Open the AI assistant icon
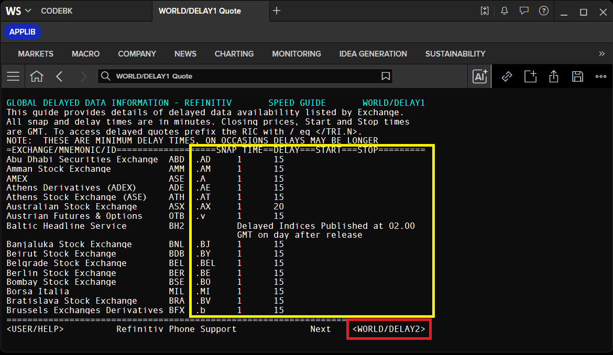 [480, 76]
